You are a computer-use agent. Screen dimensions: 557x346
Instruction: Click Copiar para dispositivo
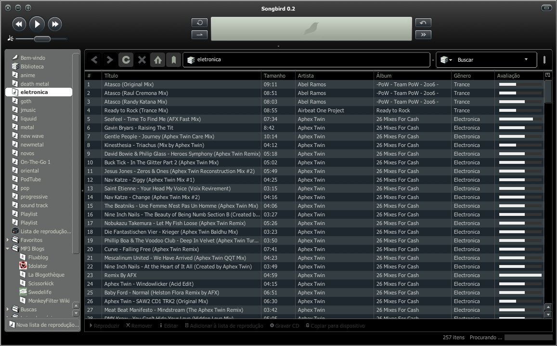[x=336, y=326]
